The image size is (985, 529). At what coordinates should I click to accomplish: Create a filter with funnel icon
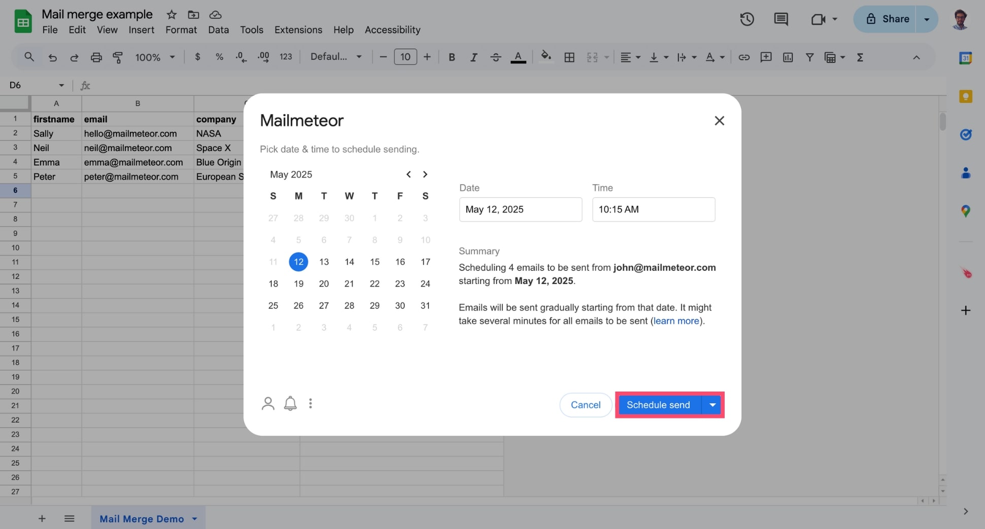(x=810, y=57)
